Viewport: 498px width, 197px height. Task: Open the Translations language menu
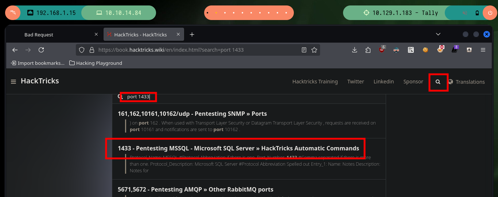tap(466, 82)
